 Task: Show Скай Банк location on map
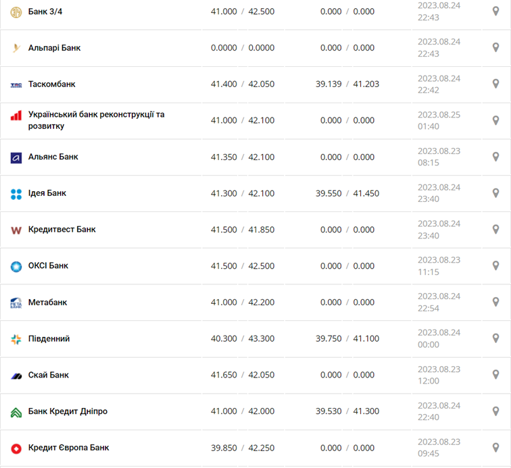[495, 375]
